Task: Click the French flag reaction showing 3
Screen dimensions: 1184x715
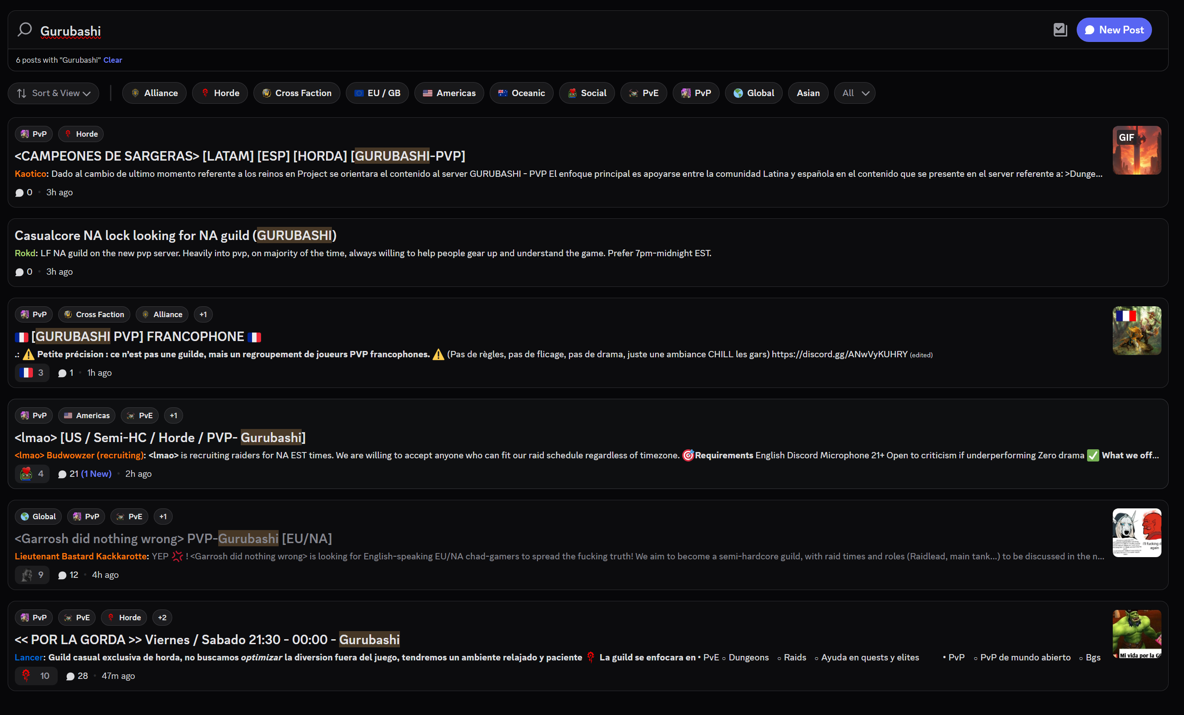Action: coord(32,373)
